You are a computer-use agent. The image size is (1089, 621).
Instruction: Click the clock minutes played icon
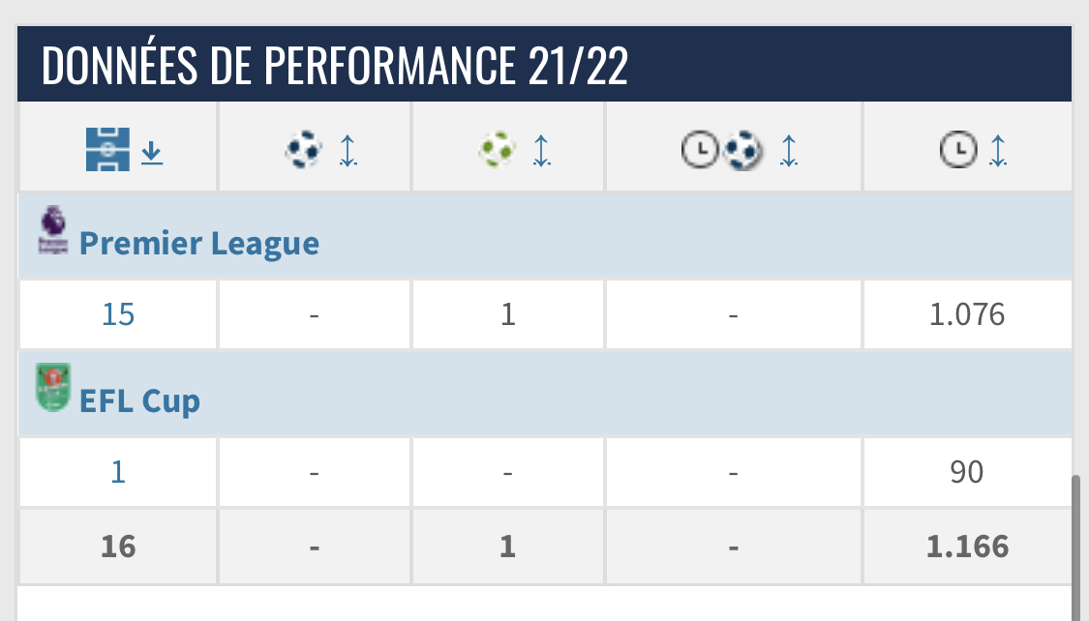point(957,150)
